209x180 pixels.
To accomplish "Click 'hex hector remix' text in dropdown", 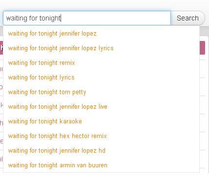I will click(x=83, y=136).
